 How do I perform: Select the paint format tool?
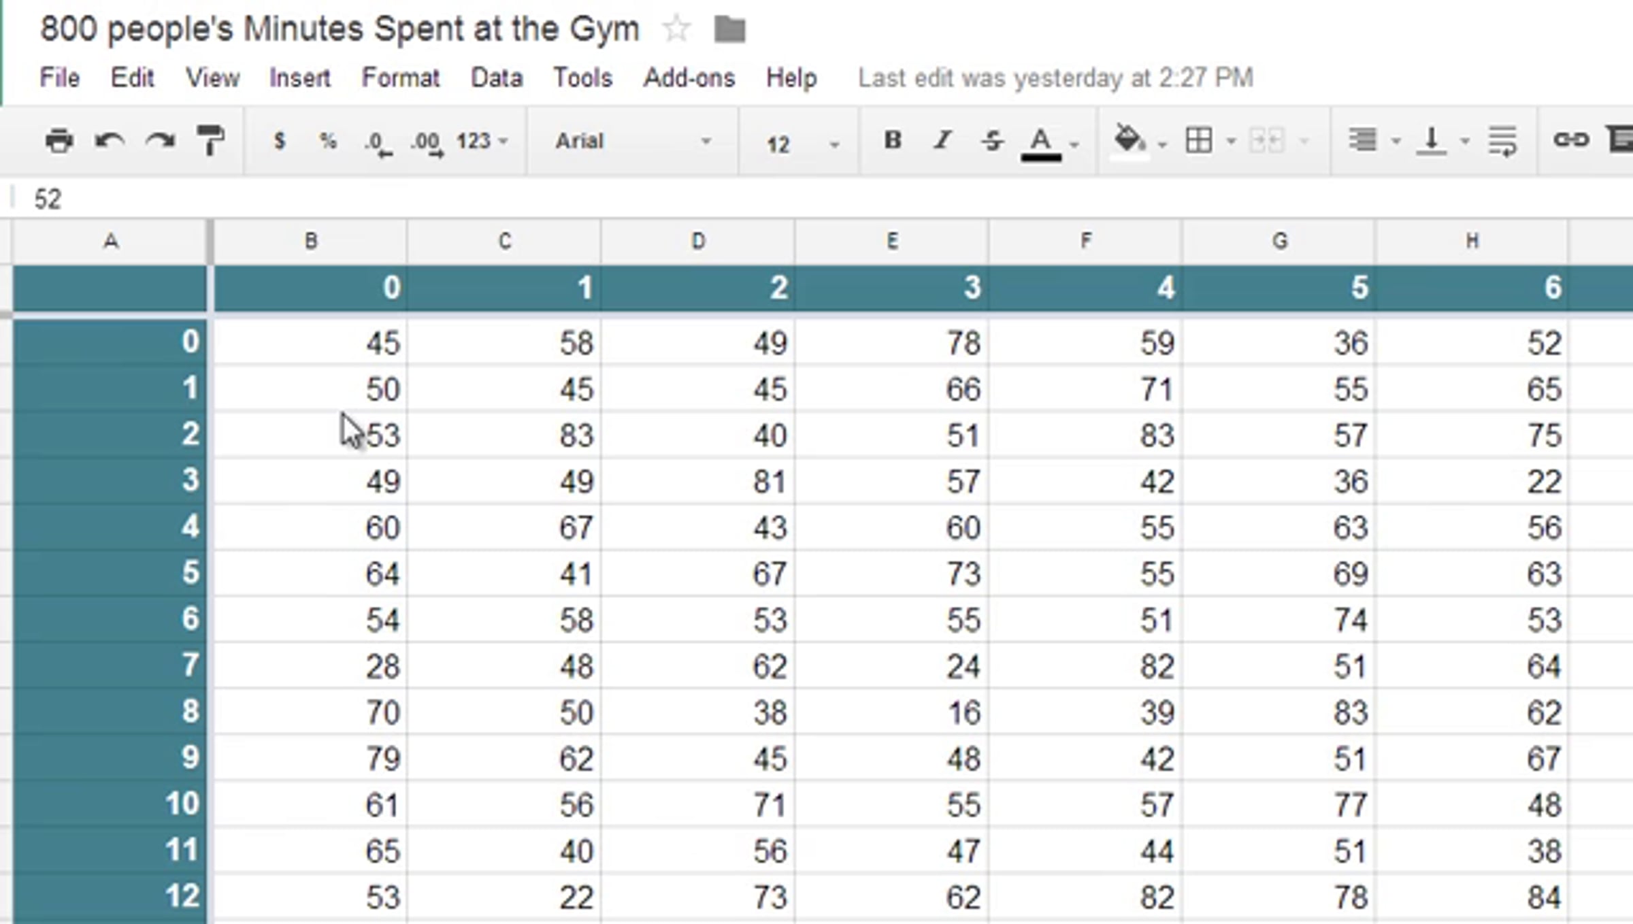[x=210, y=141]
